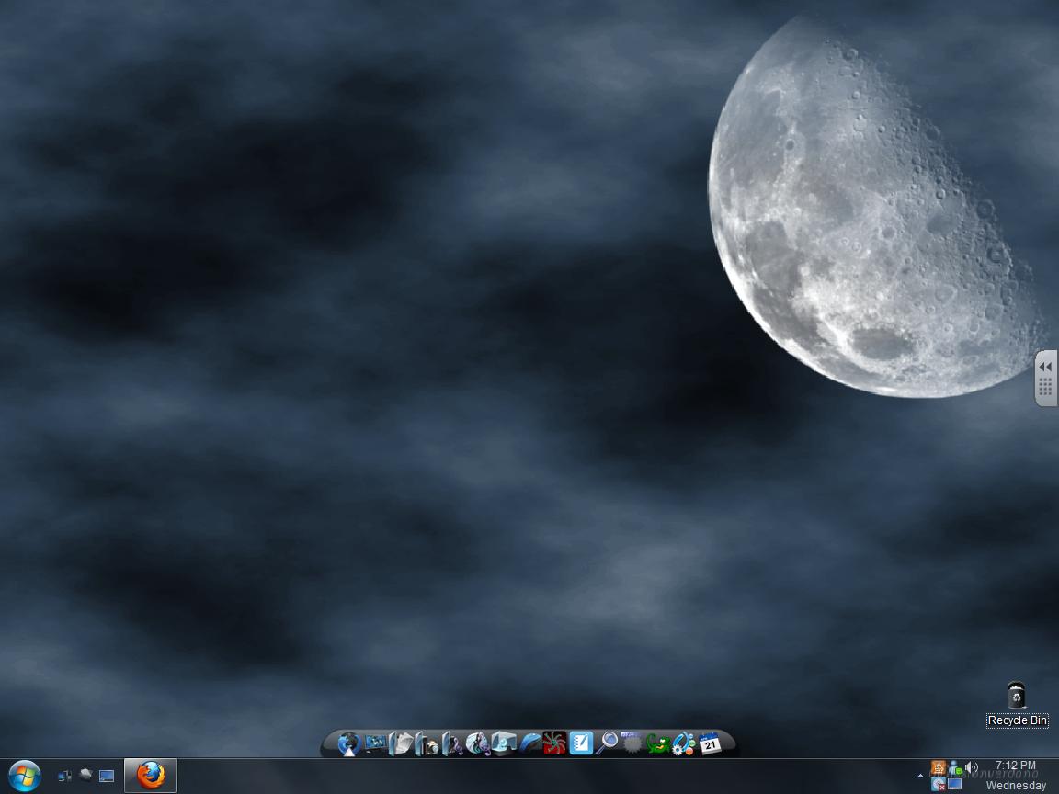Click the red spiral icon in dock

(554, 743)
